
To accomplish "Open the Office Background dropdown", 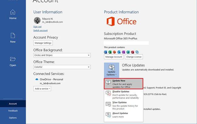I will [x=62, y=55].
